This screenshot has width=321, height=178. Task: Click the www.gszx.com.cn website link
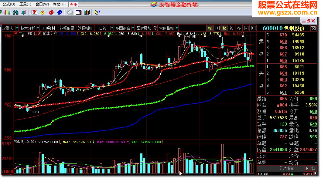(288, 13)
